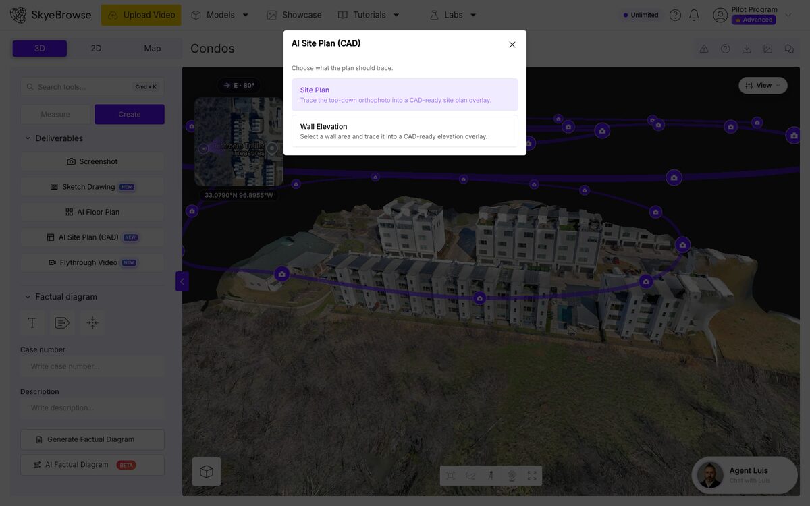The image size is (810, 506).
Task: Click the Flythrough Video camera icon
Action: 53,262
